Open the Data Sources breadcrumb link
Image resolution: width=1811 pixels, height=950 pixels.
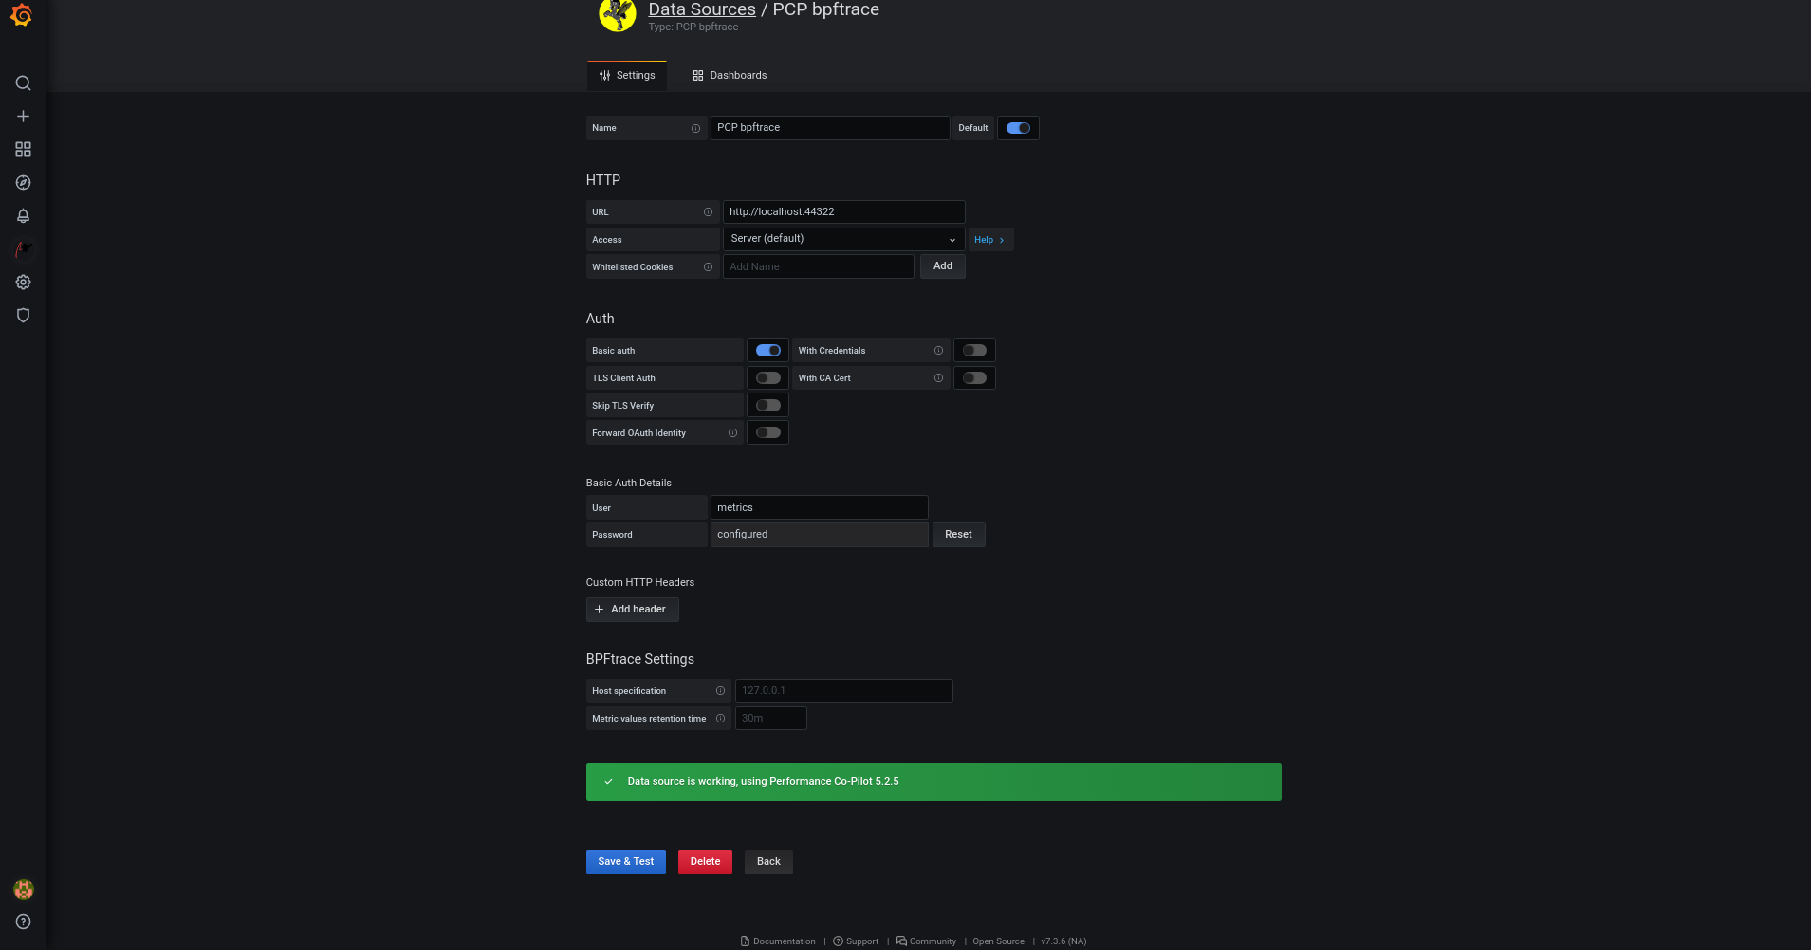point(702,9)
